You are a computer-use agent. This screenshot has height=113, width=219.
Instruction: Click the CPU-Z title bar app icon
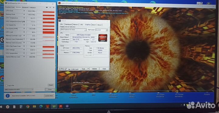[60, 21]
